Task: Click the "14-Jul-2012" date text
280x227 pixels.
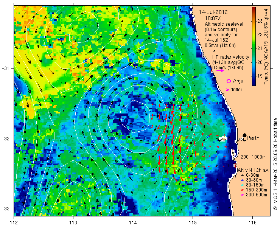Action: tap(213, 12)
